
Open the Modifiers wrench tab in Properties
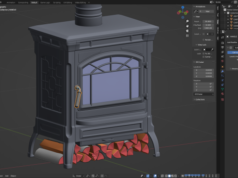[223, 71]
